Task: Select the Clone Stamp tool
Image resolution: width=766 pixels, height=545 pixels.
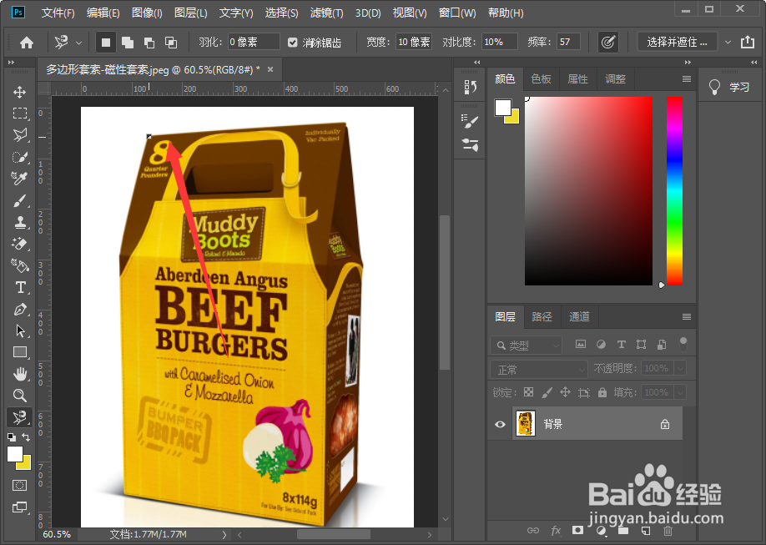Action: point(19,222)
